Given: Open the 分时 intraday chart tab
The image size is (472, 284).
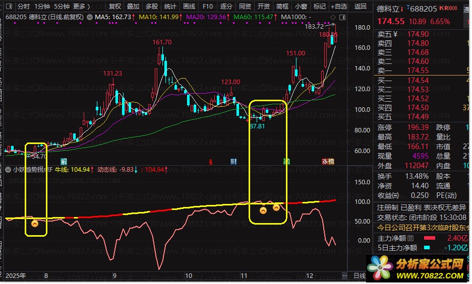Looking at the screenshot, I should [24, 6].
